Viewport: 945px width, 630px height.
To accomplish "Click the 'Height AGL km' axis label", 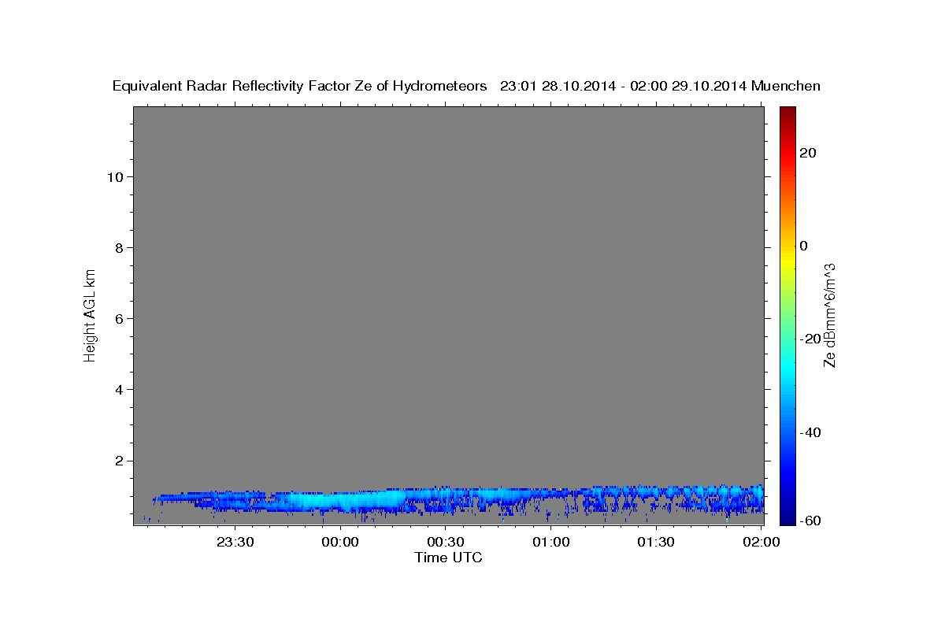I will pyautogui.click(x=90, y=315).
